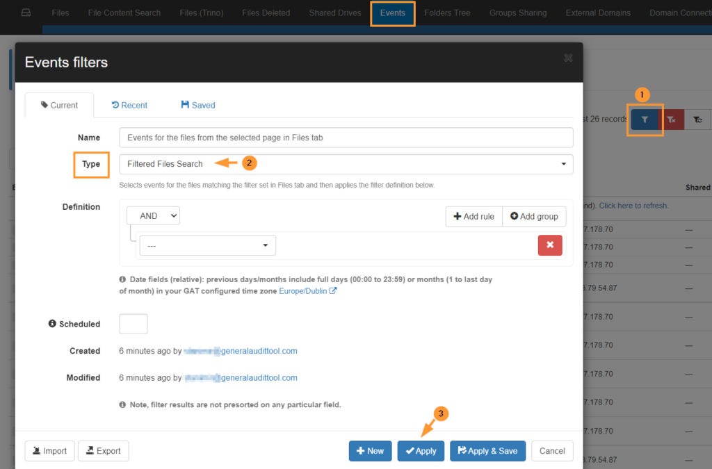The image size is (712, 469).
Task: Expand the empty rule field dropdown
Action: (x=207, y=245)
